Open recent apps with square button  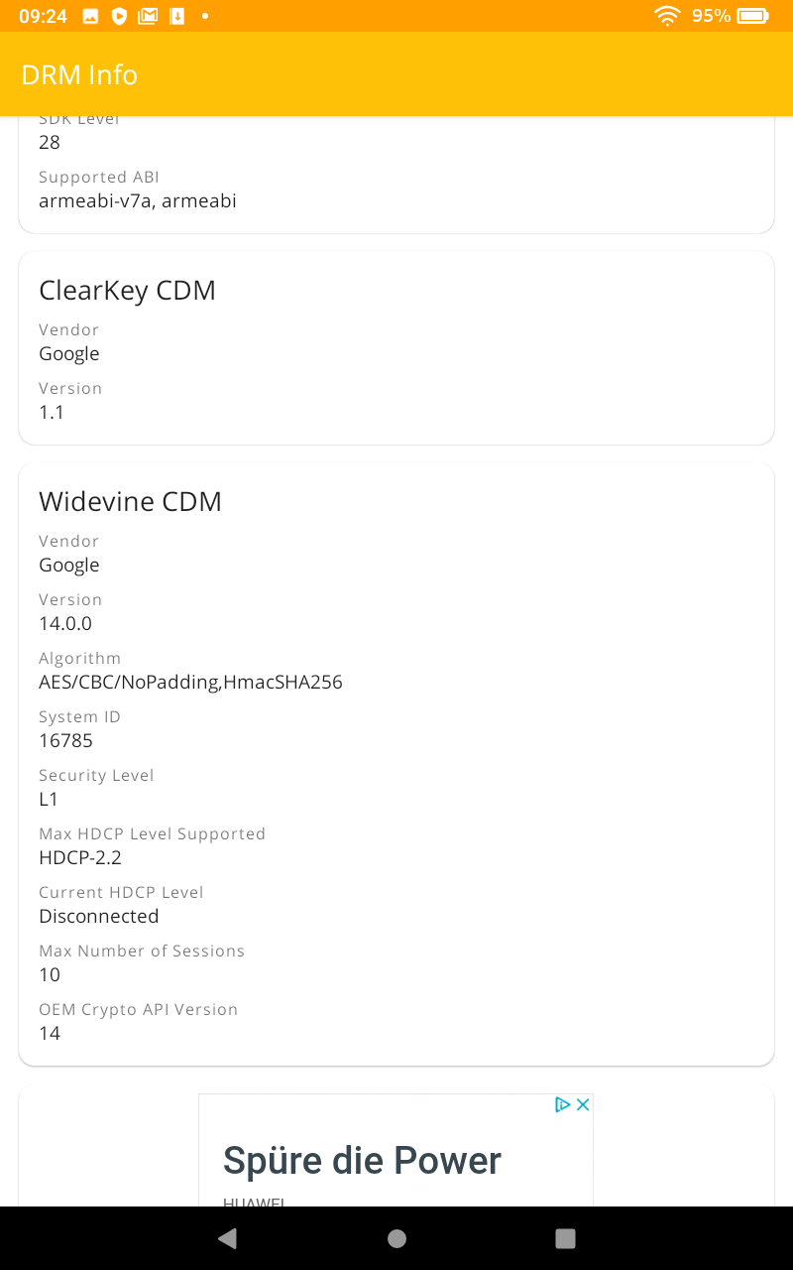tap(565, 1237)
